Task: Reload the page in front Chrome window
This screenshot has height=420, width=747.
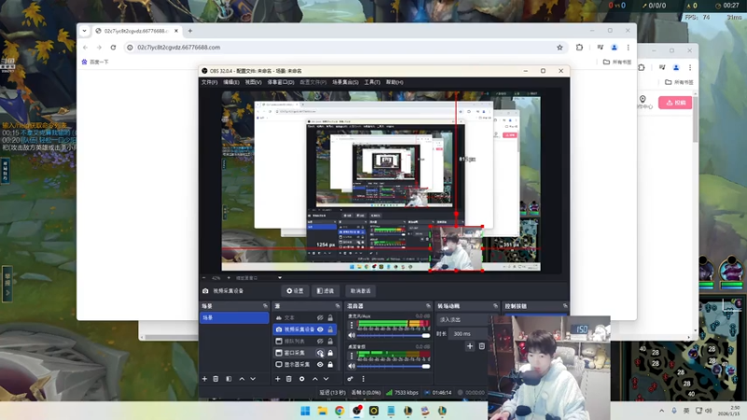Action: pos(113,48)
